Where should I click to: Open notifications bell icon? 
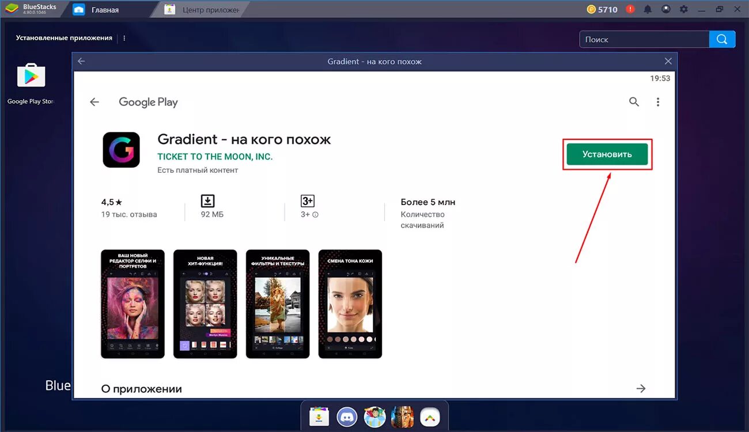coord(648,9)
